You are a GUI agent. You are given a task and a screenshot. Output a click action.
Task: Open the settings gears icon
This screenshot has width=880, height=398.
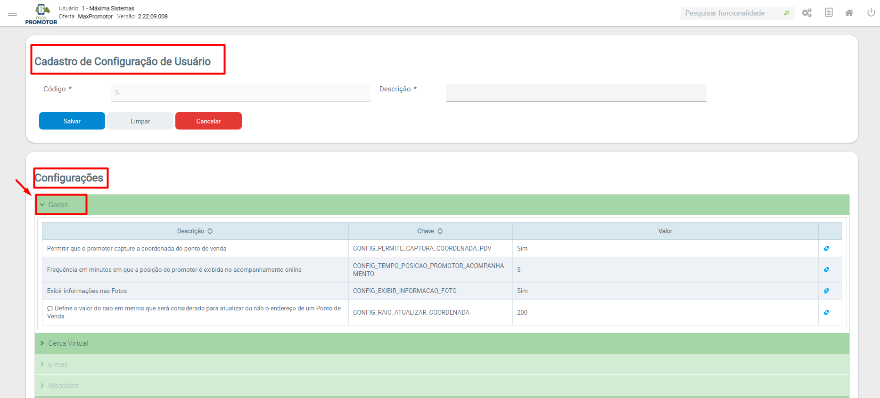pos(807,13)
